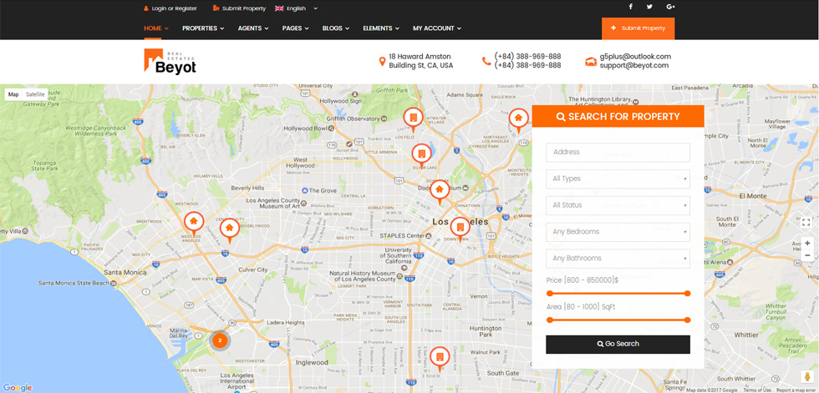
Task: Select the house marker near Dodger Stadium
Action: [440, 192]
